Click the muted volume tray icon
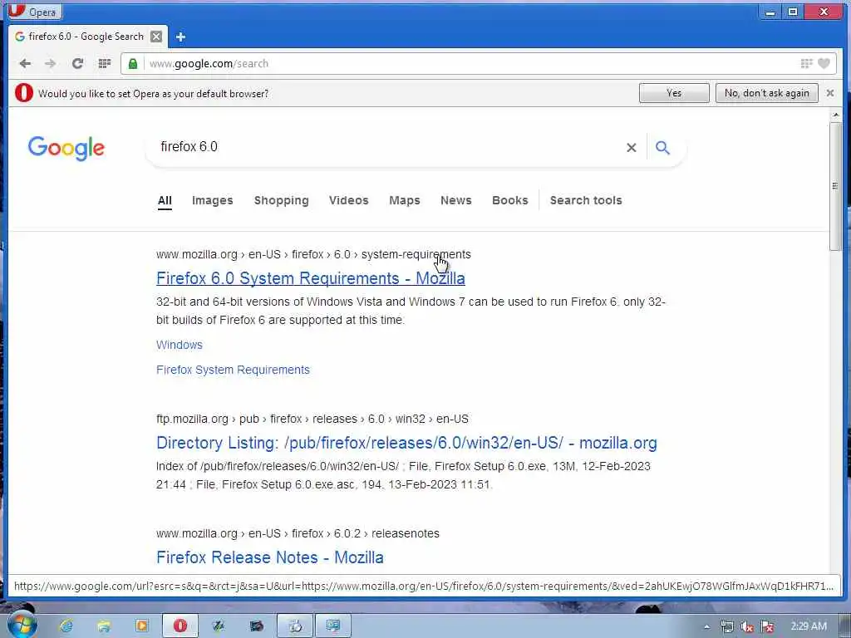 (x=747, y=626)
